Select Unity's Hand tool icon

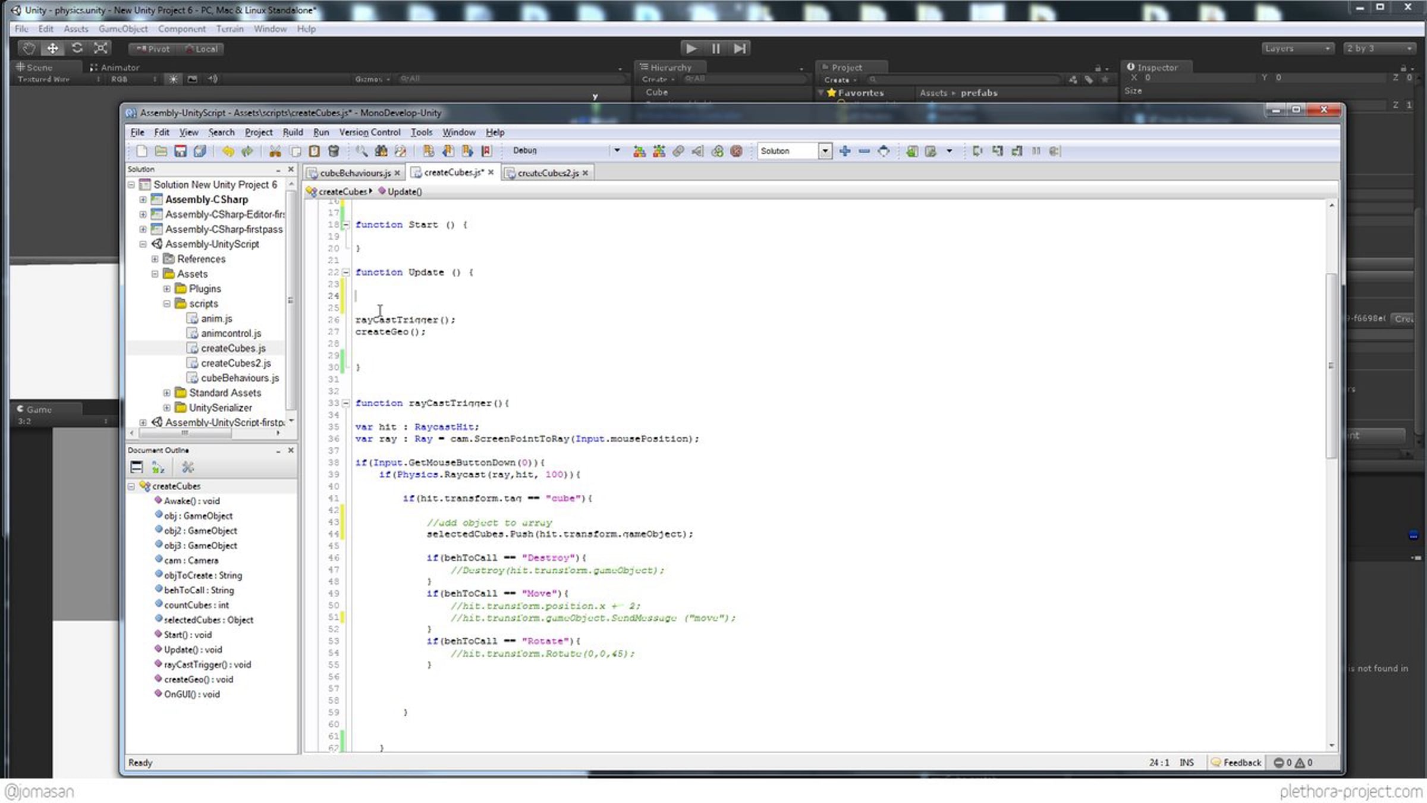click(29, 48)
